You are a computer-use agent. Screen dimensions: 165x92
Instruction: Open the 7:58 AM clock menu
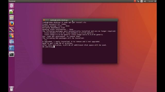coord(150,1)
